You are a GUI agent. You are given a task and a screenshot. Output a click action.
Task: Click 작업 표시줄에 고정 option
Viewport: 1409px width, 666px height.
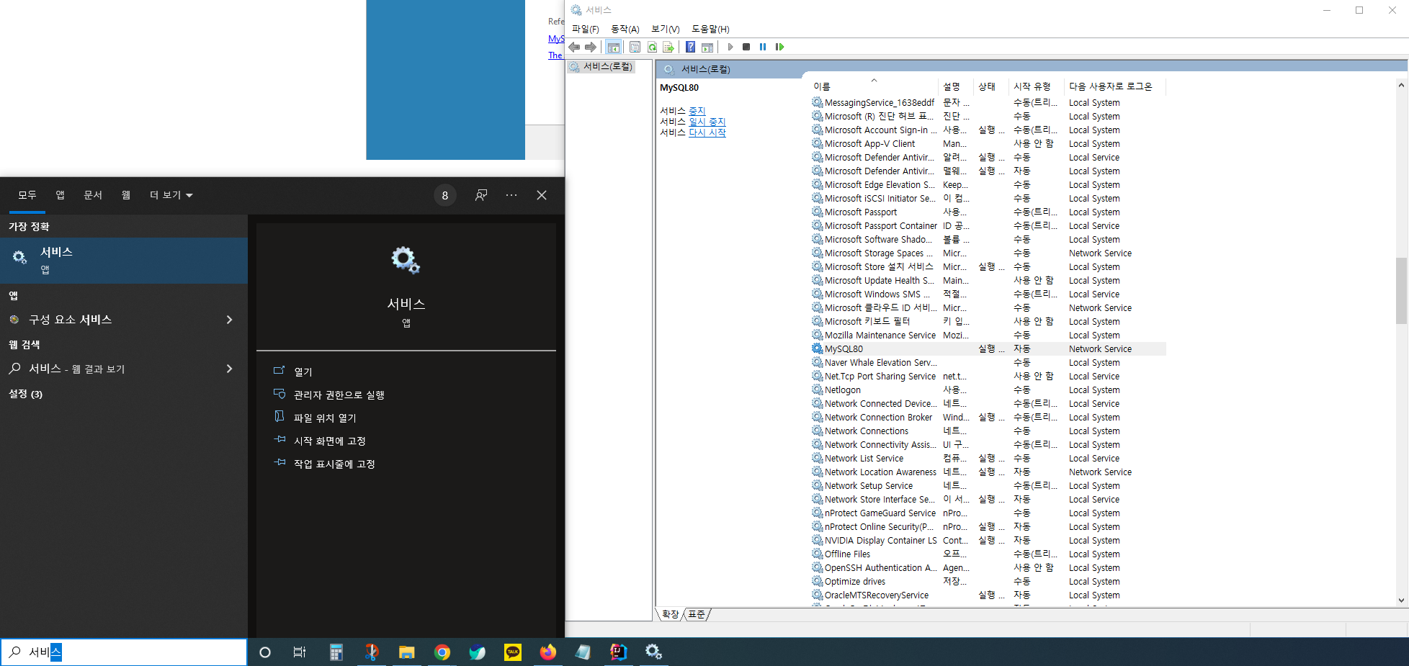pyautogui.click(x=334, y=464)
